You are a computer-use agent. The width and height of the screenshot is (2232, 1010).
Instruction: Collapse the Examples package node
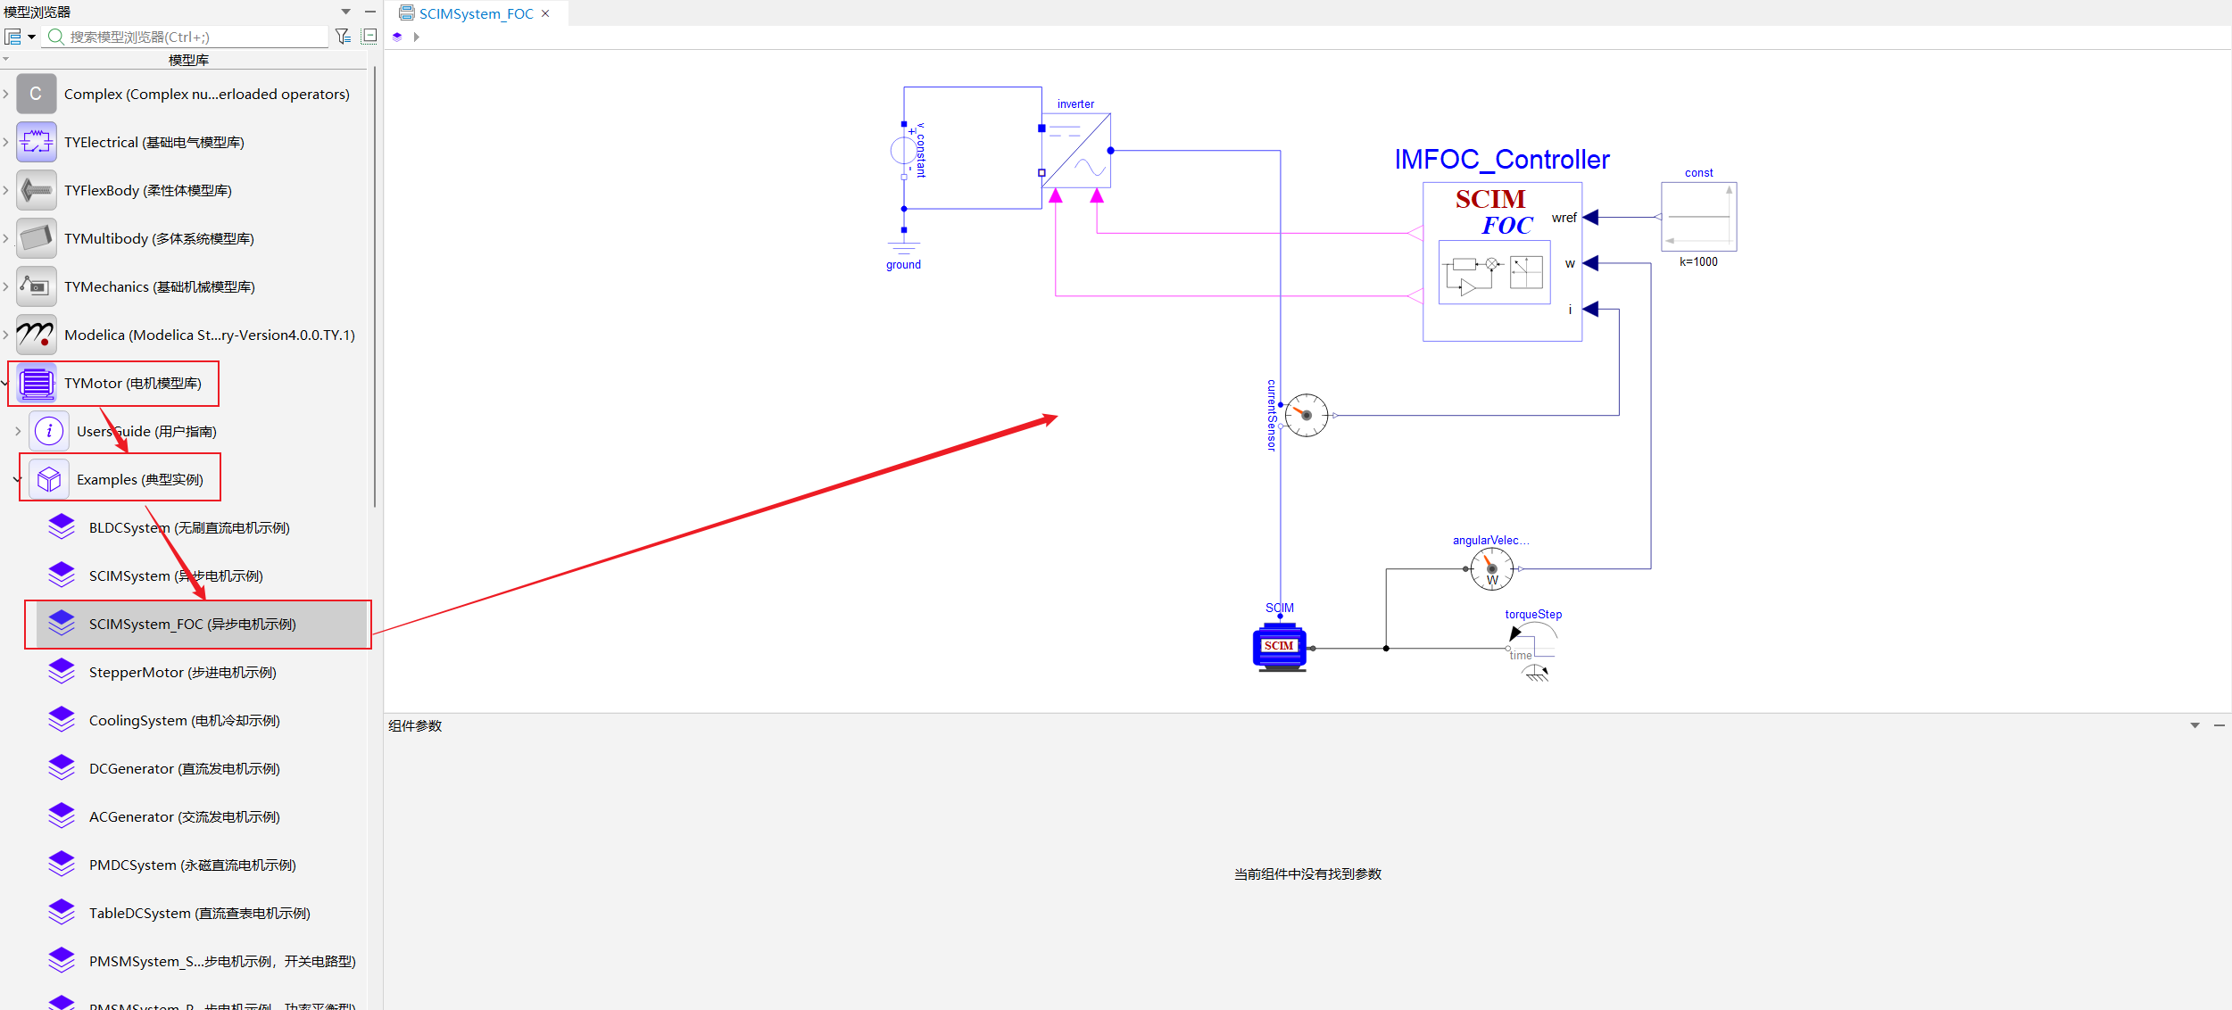pyautogui.click(x=17, y=479)
